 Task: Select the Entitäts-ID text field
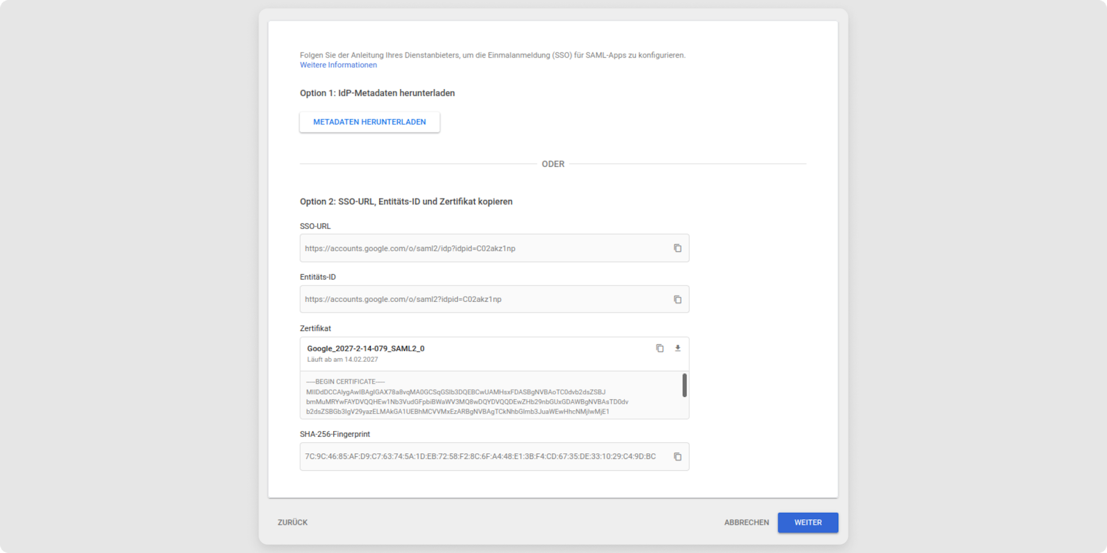(x=494, y=300)
